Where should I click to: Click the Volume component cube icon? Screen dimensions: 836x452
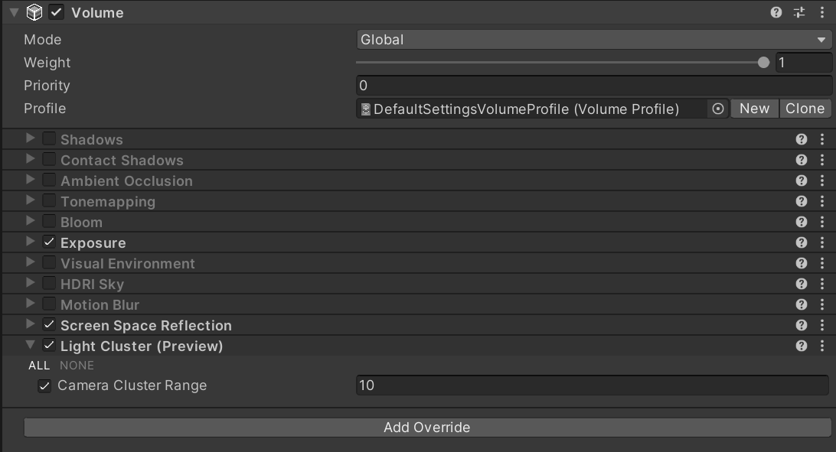[33, 12]
